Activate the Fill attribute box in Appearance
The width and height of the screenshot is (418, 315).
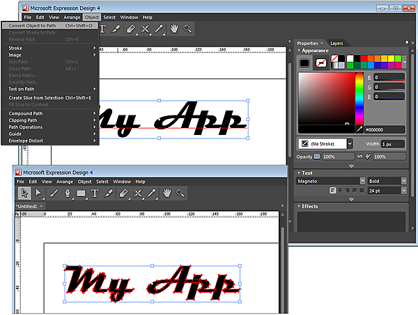click(305, 63)
